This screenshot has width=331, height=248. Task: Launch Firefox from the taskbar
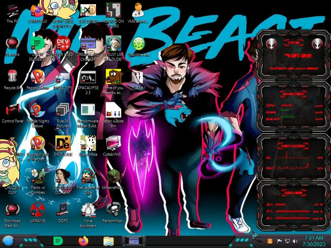click(x=83, y=241)
